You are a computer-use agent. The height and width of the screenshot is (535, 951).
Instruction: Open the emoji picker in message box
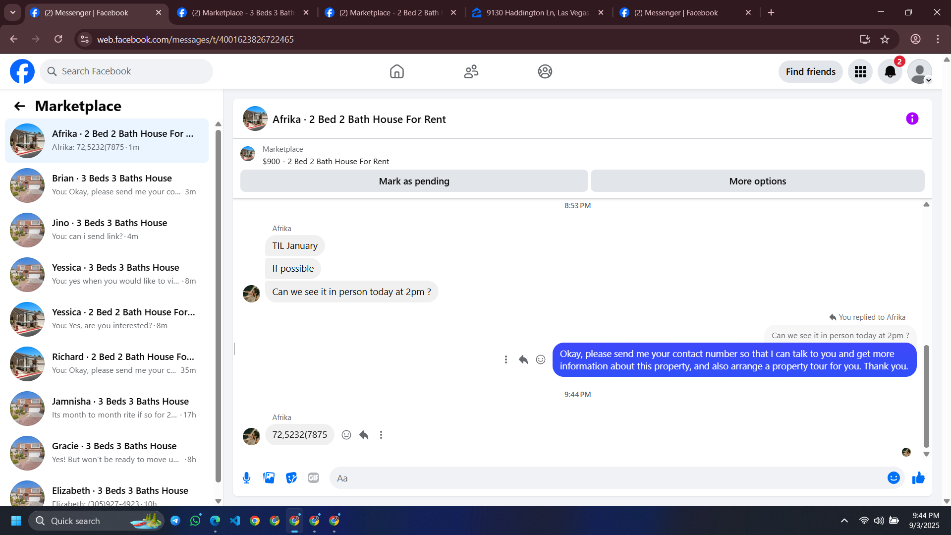pyautogui.click(x=894, y=478)
